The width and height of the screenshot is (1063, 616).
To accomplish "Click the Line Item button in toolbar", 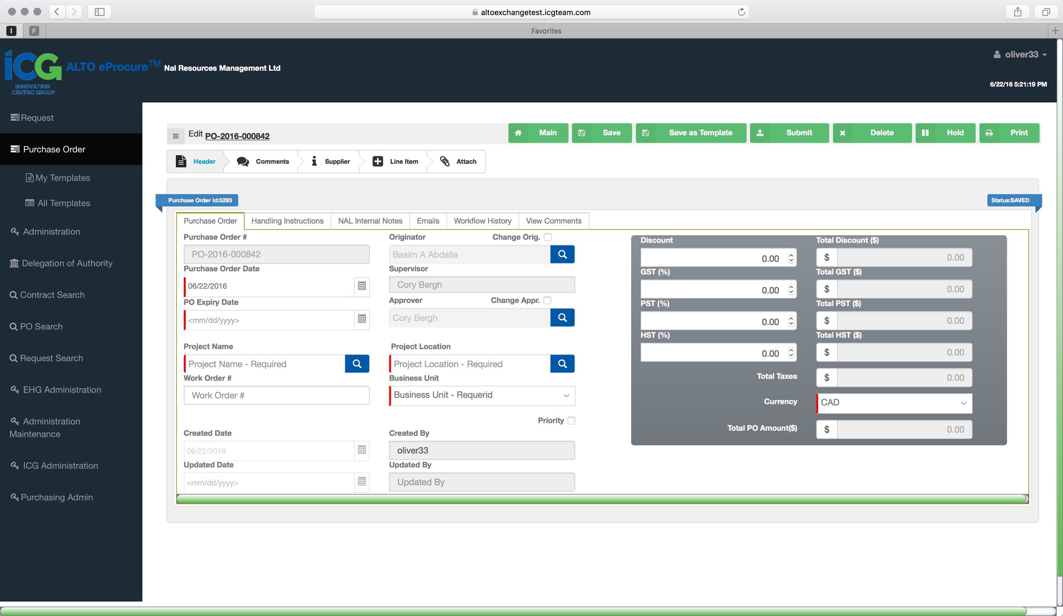I will 396,161.
